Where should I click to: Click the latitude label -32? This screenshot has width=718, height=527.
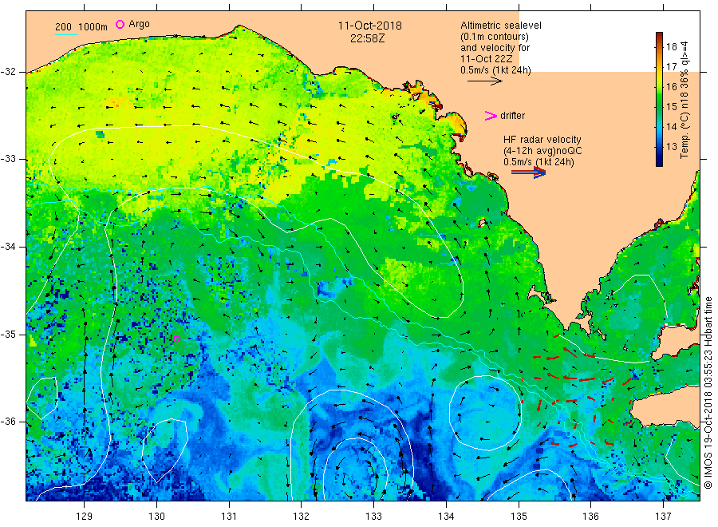[8, 72]
